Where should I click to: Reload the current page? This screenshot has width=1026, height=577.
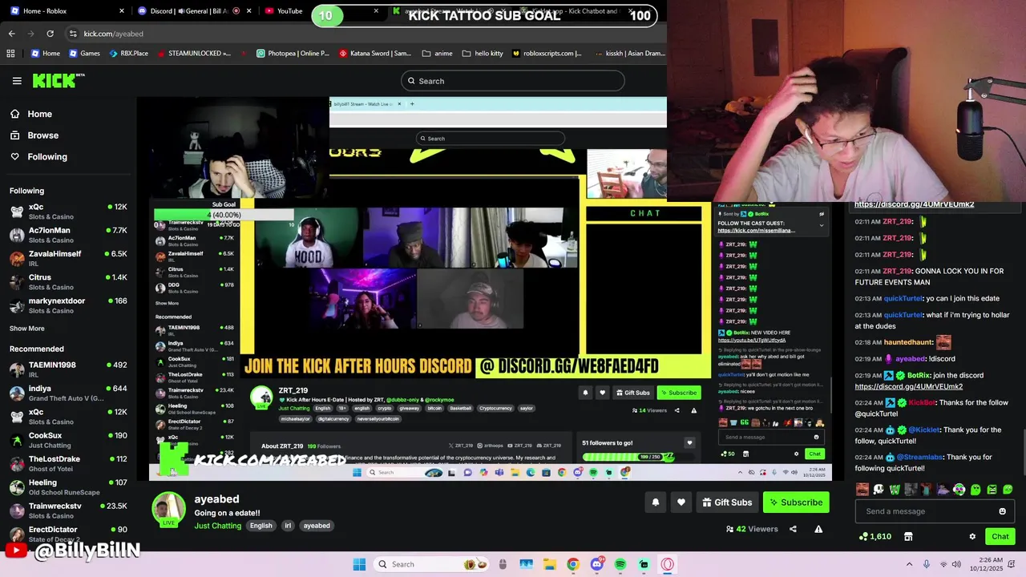point(50,34)
